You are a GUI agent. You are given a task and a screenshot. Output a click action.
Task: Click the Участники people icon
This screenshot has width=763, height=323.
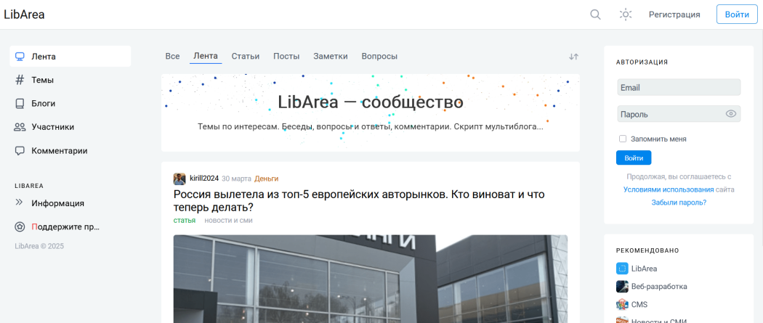click(x=20, y=127)
